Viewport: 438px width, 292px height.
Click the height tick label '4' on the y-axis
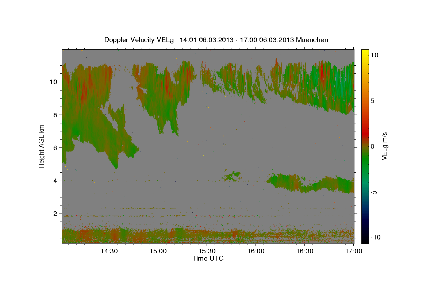click(56, 181)
